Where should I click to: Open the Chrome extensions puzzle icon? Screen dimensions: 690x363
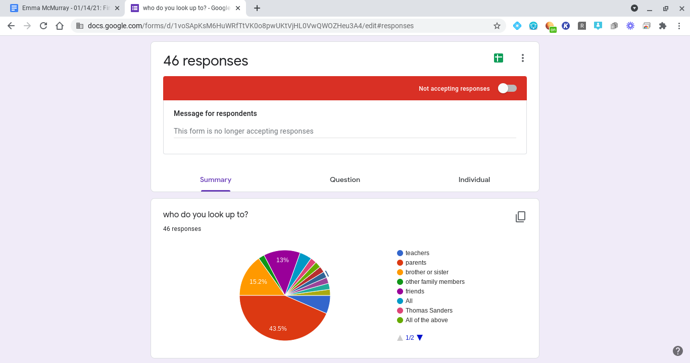tap(663, 26)
